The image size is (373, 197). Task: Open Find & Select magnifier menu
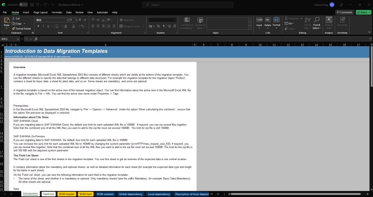[x=317, y=23]
